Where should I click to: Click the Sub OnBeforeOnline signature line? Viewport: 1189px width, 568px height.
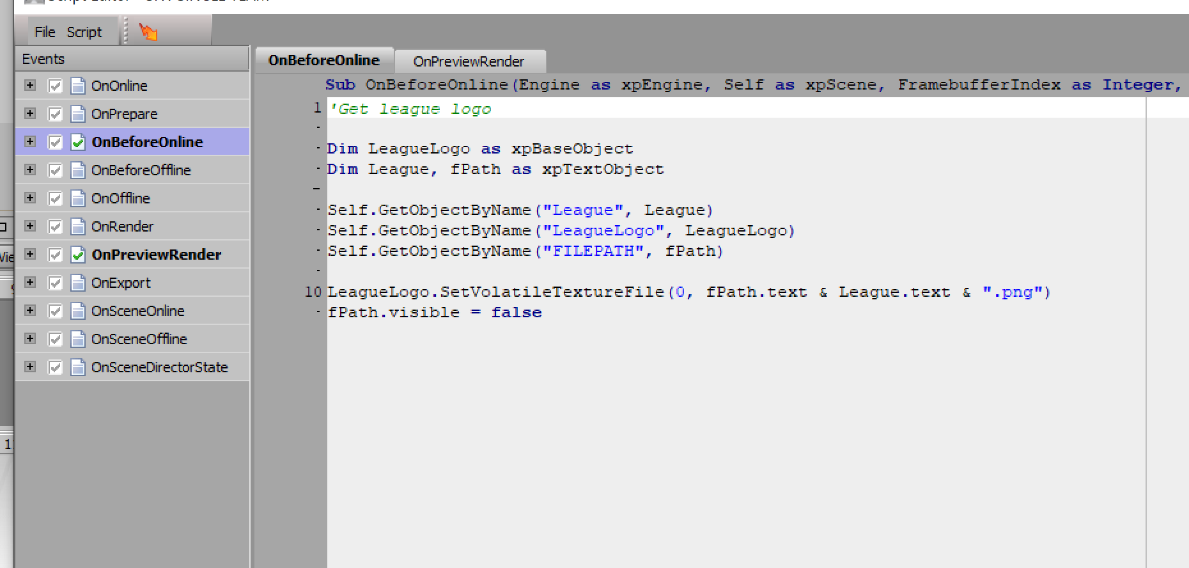(754, 85)
